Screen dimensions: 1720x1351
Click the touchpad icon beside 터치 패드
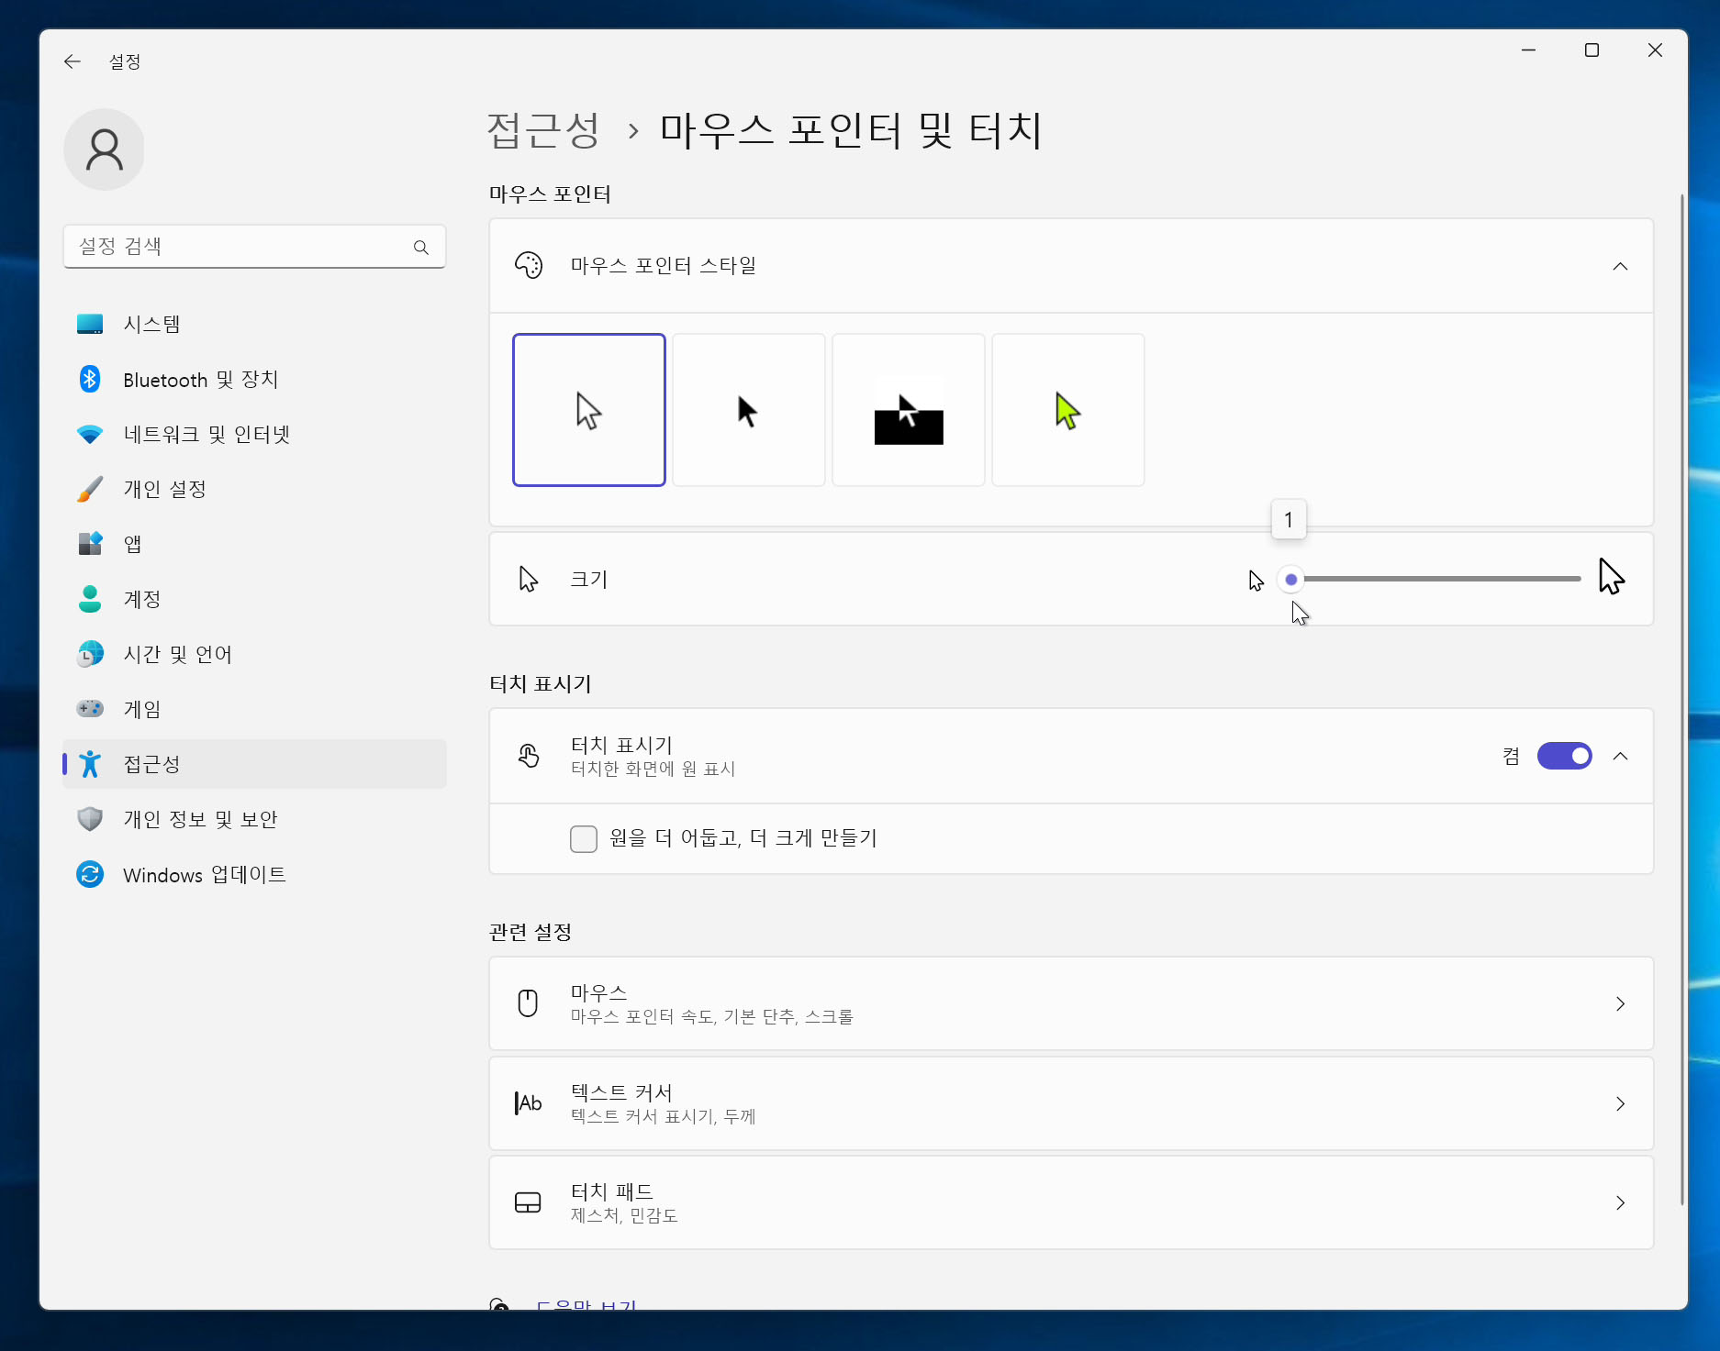[528, 1202]
